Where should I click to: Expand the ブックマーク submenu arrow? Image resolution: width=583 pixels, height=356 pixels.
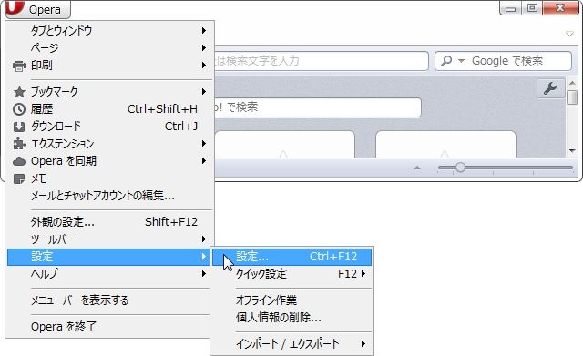[204, 91]
